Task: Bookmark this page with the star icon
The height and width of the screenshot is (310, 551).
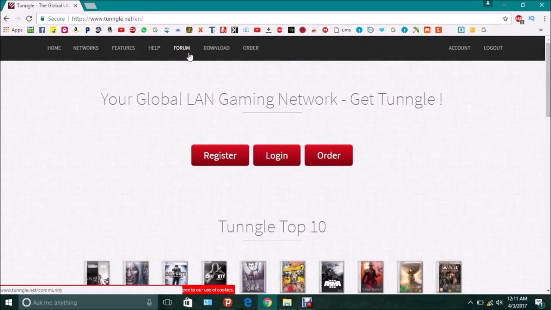Action: 505,19
